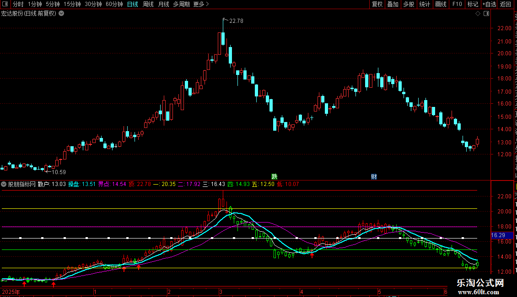Click the 叠加 overlay button
Viewport: 517px width, 297px height.
tap(393, 4)
